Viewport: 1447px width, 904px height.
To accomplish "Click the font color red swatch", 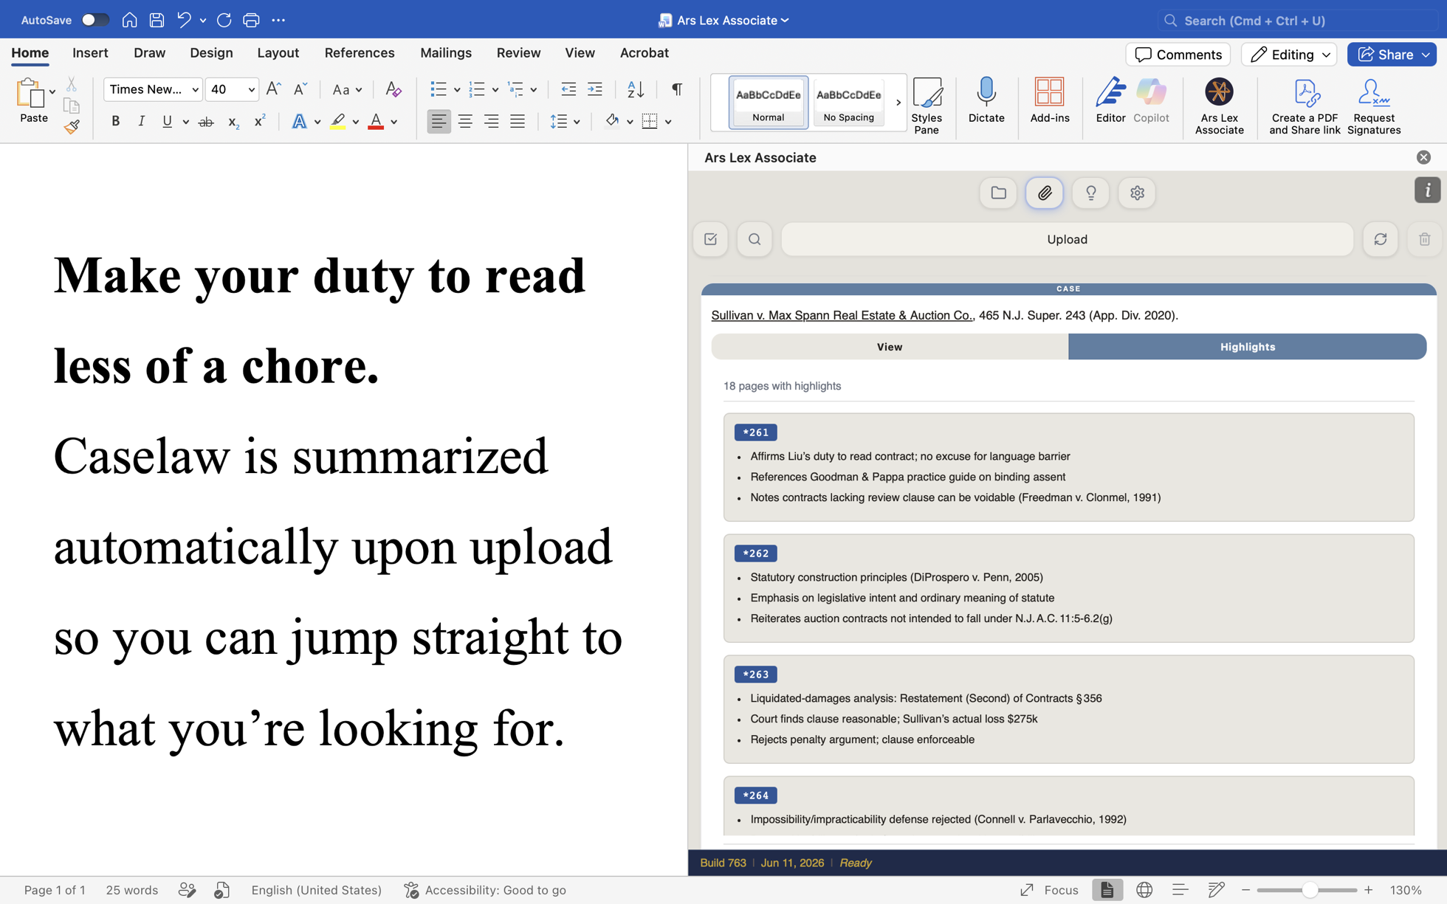I will 376,122.
